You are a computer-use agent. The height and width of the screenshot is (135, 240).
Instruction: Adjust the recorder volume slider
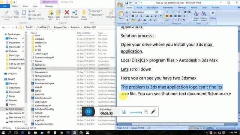pos(136,112)
